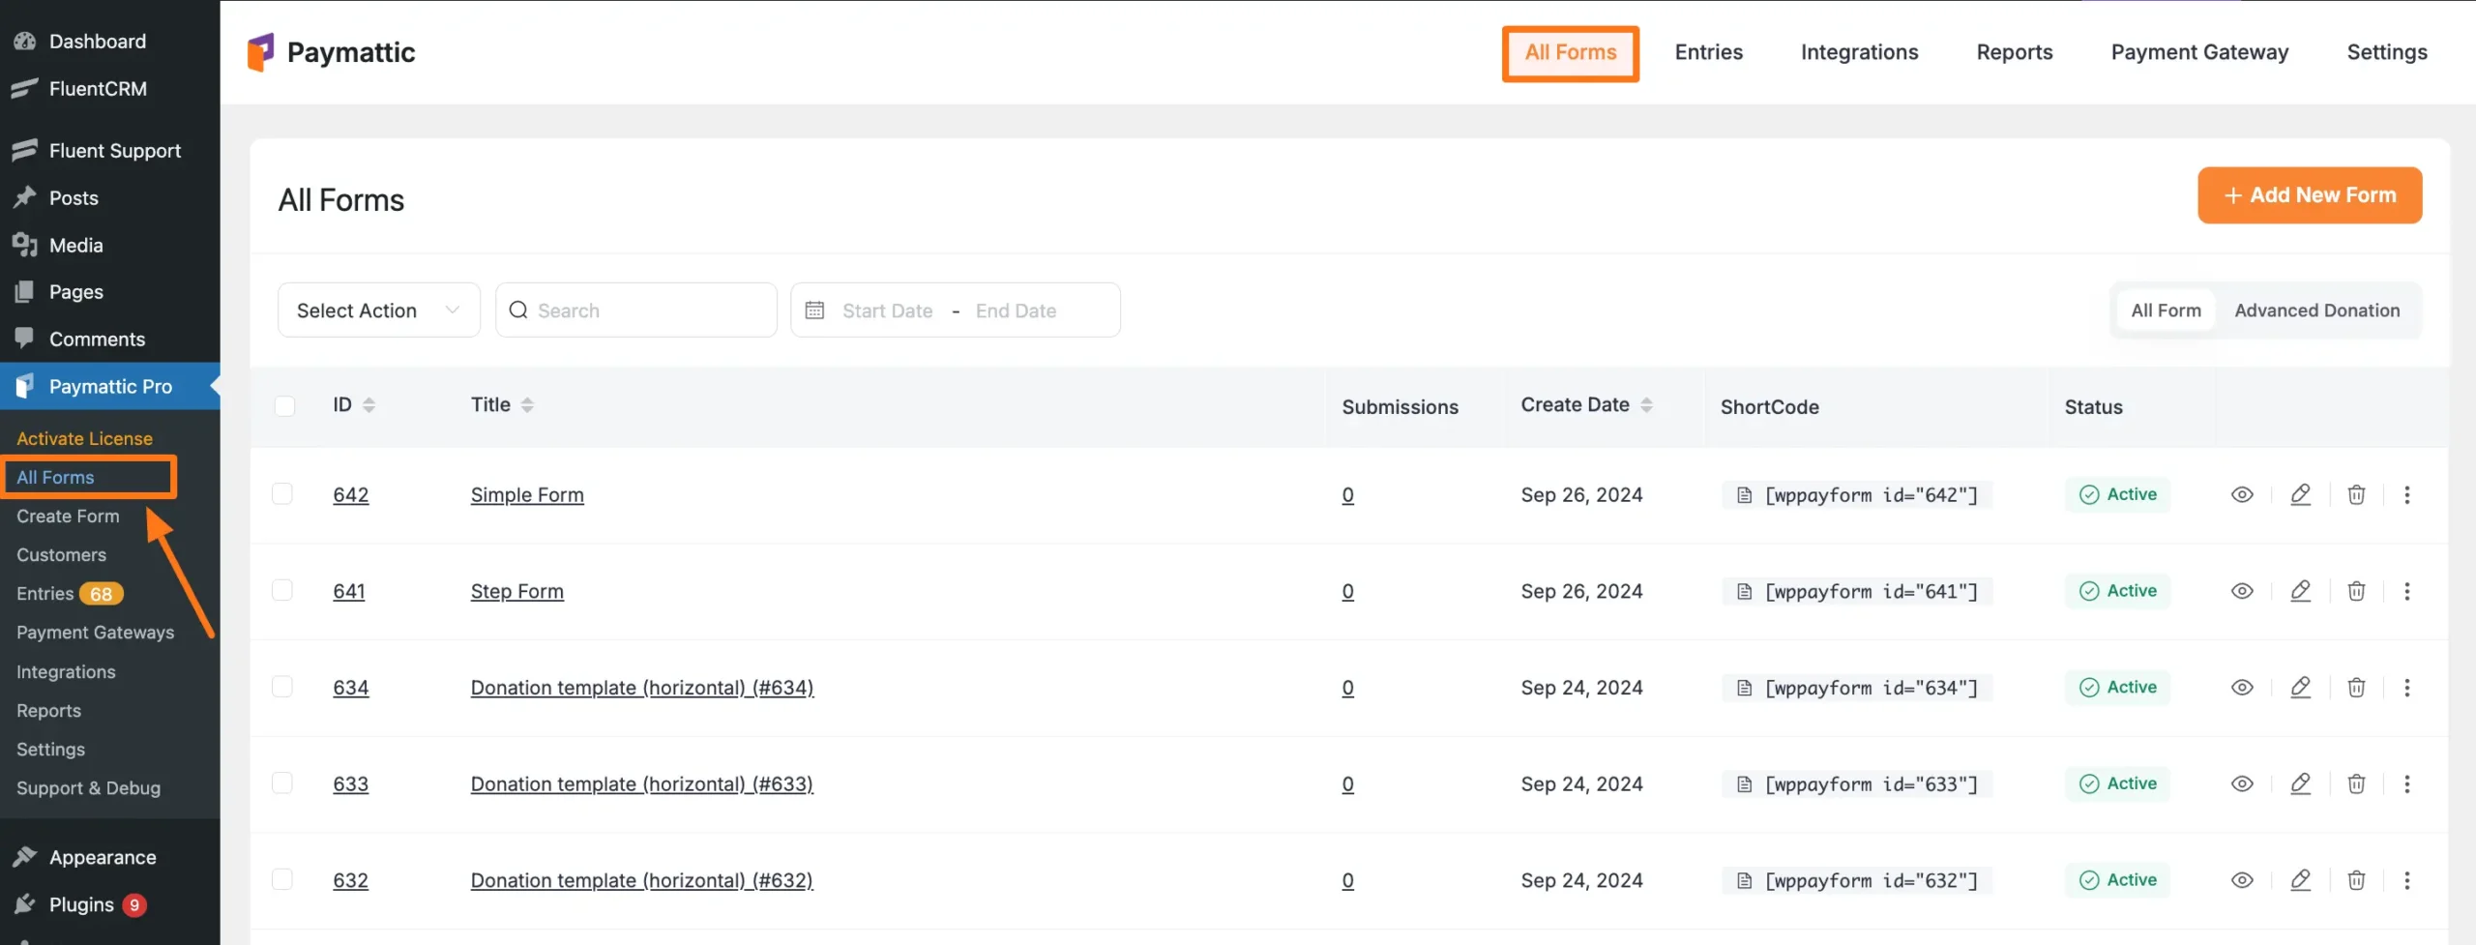This screenshot has width=2476, height=945.
Task: Preview the Simple Form with the eye icon
Action: tap(2243, 494)
